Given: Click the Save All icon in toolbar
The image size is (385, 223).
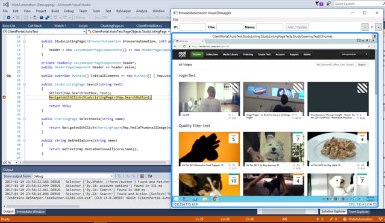Looking at the screenshot, I should (x=47, y=17).
